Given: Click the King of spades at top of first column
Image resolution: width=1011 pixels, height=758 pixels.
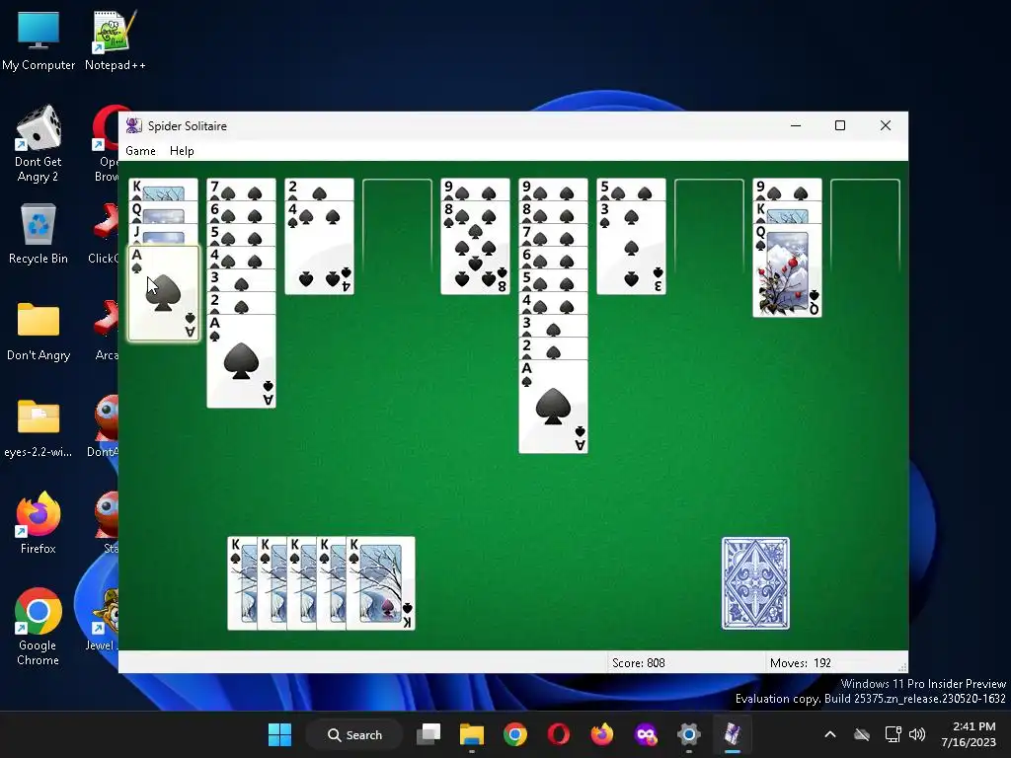Looking at the screenshot, I should (x=163, y=189).
